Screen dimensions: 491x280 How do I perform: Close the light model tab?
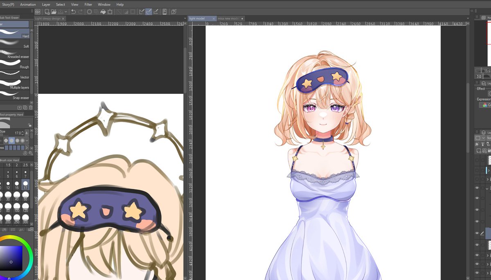coord(214,18)
